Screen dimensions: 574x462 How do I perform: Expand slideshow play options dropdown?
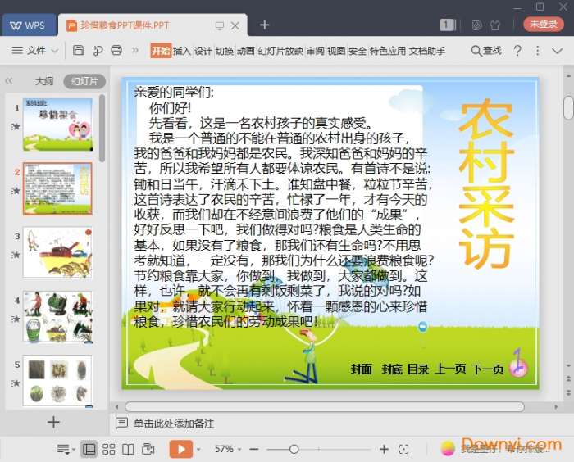(198, 449)
